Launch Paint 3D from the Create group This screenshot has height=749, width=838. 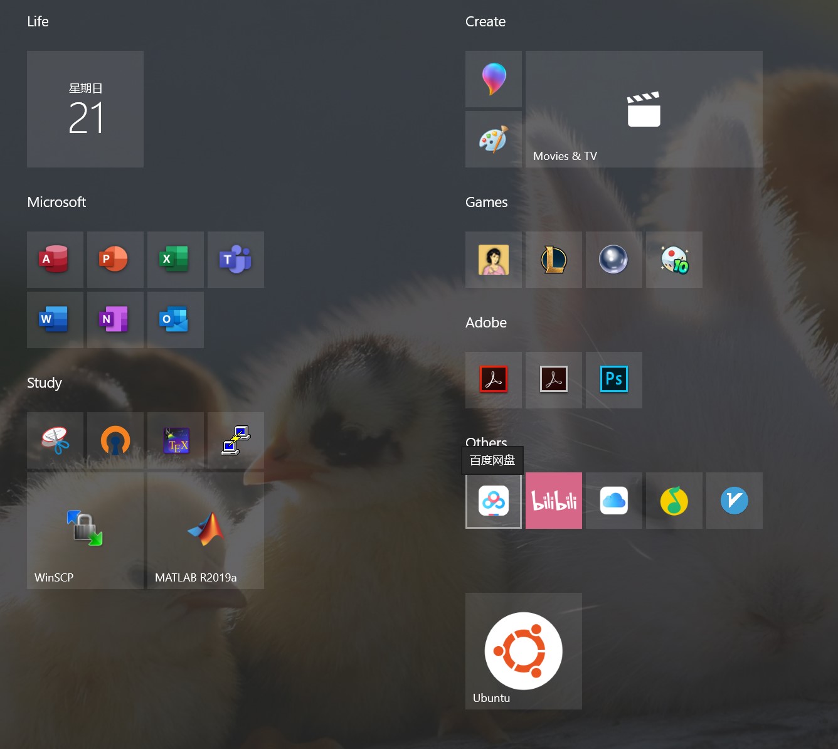click(494, 79)
